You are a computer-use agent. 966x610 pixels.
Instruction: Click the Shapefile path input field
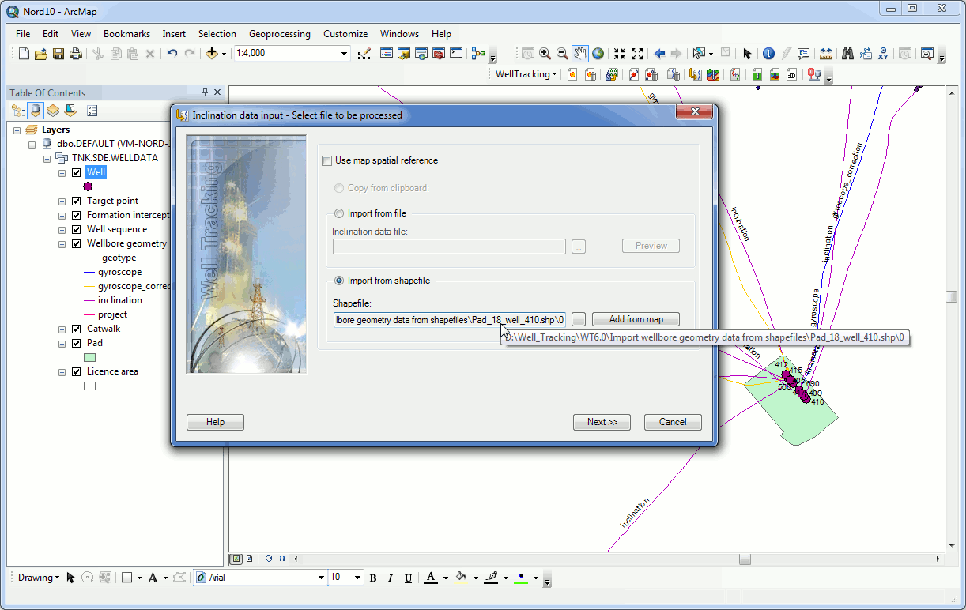coord(449,319)
